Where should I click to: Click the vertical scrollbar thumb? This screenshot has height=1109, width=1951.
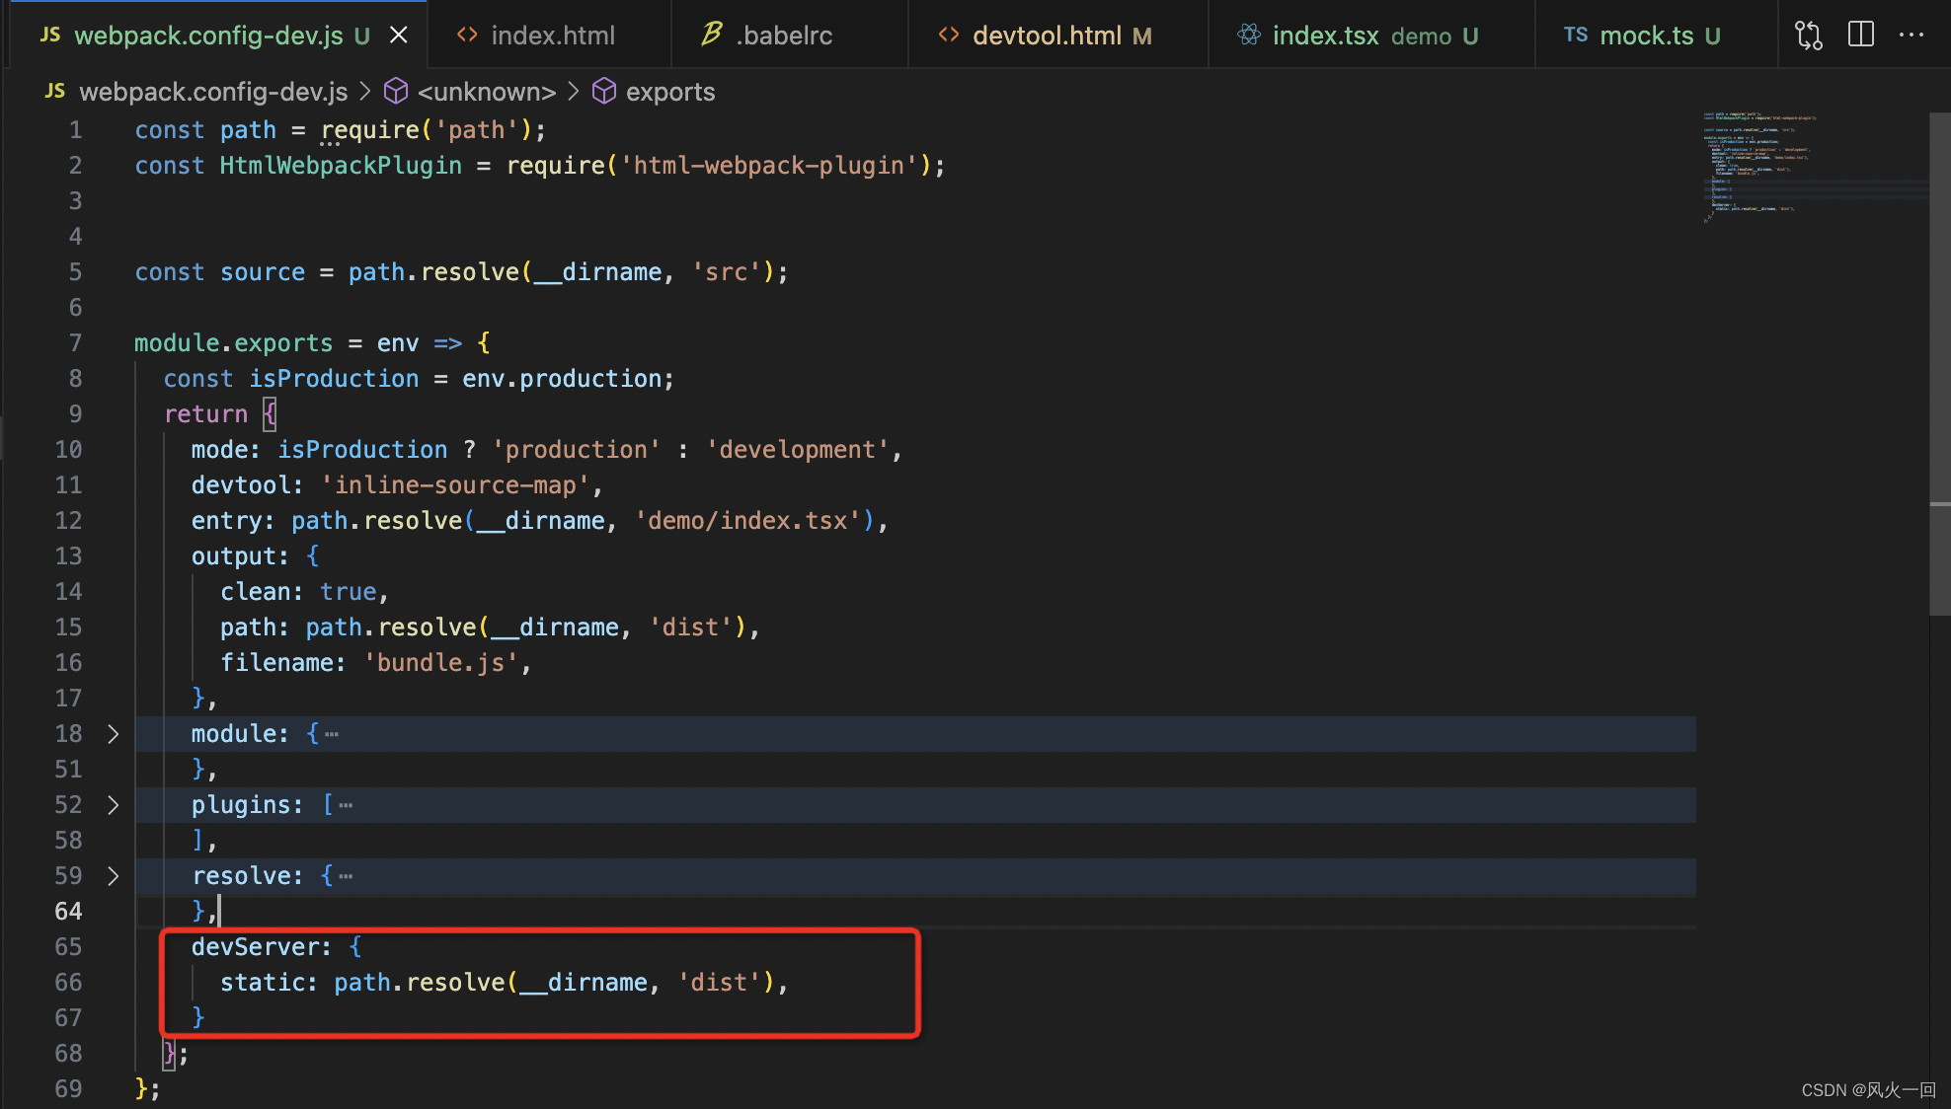pos(1939,365)
